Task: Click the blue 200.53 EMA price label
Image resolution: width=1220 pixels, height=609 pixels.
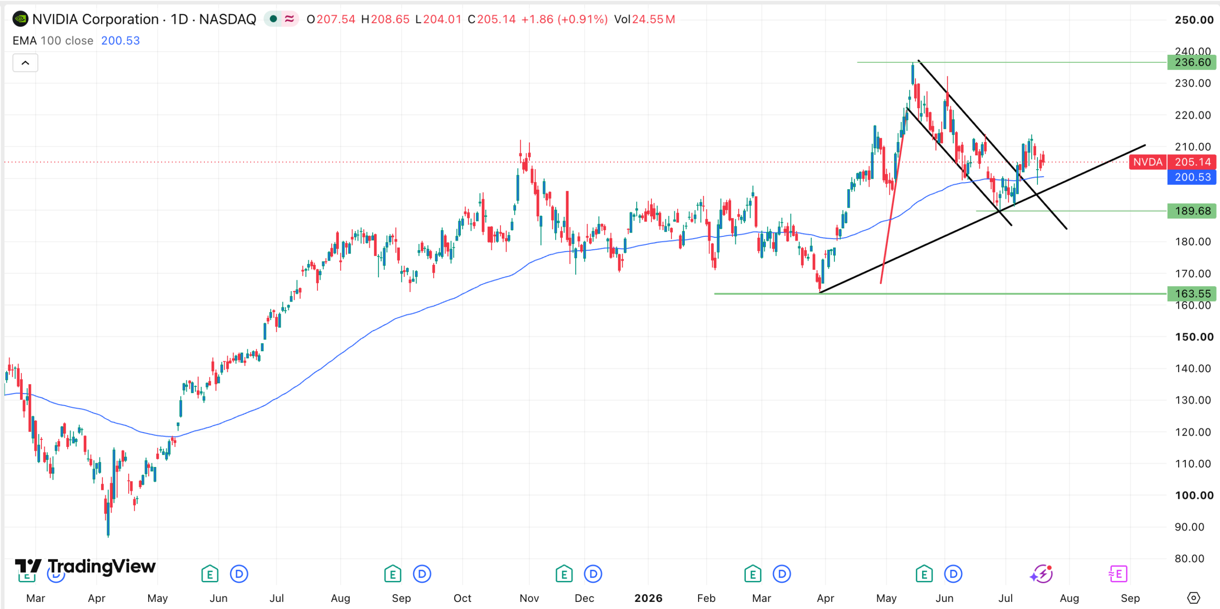Action: coord(1191,177)
